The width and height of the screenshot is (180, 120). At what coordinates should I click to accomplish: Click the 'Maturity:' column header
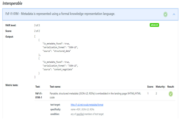click(x=160, y=87)
